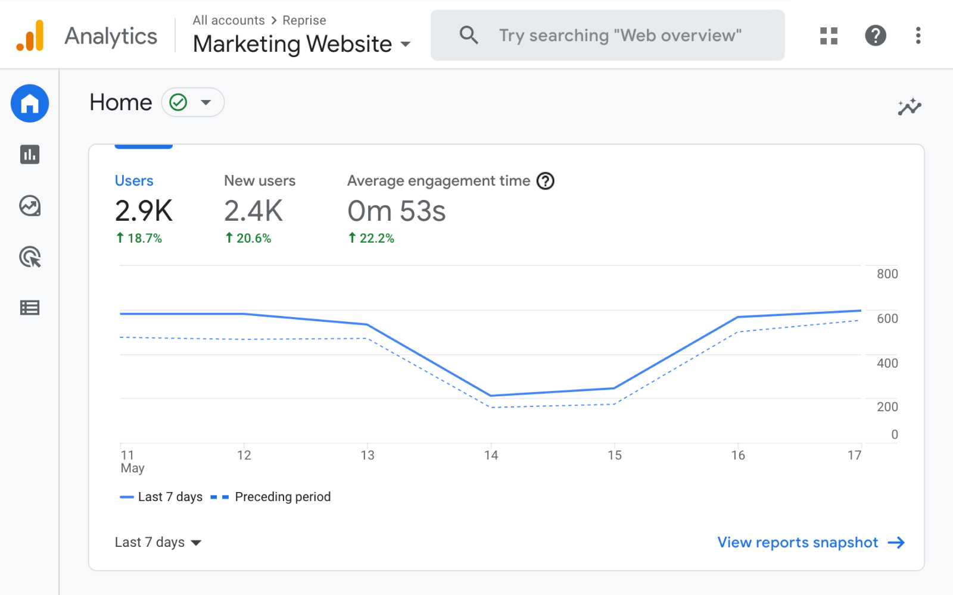
Task: Go to All accounts breadcrumb
Action: [x=228, y=20]
